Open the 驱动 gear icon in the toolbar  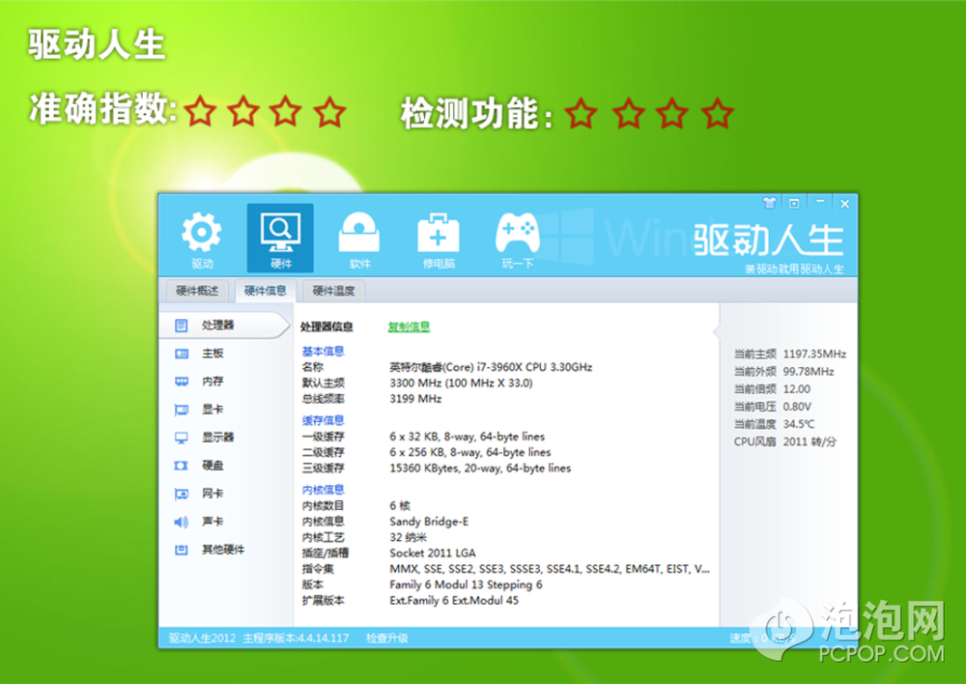click(x=202, y=232)
